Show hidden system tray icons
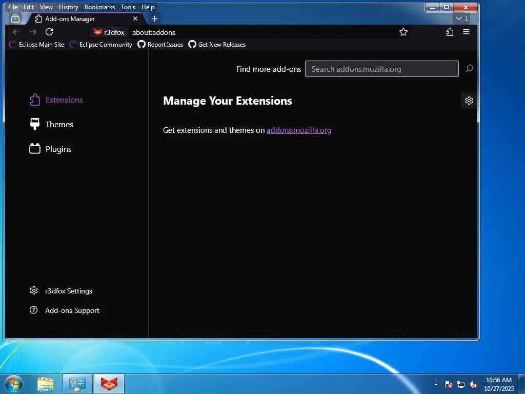This screenshot has height=394, width=525. pyautogui.click(x=436, y=384)
